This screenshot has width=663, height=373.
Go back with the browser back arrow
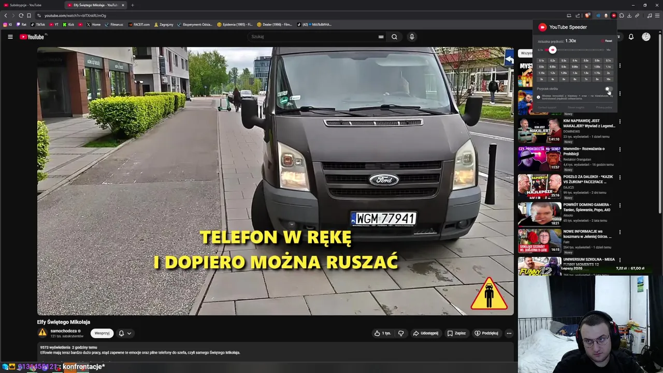6,16
